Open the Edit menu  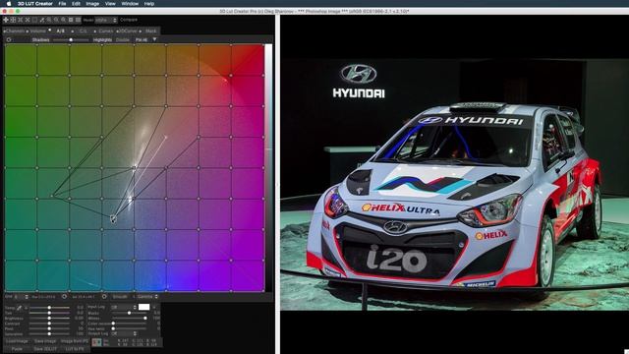[76, 4]
